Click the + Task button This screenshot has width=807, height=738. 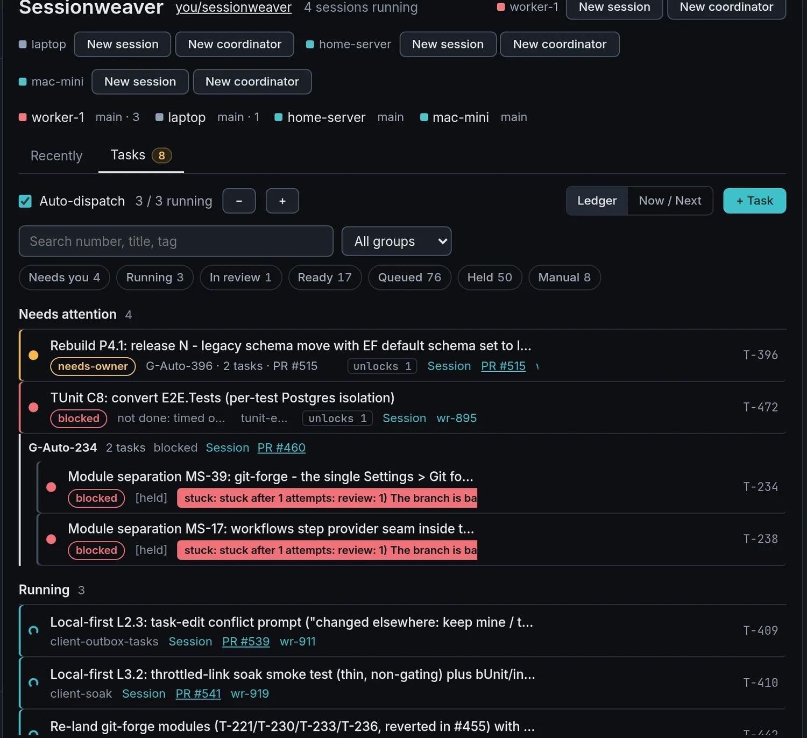754,201
